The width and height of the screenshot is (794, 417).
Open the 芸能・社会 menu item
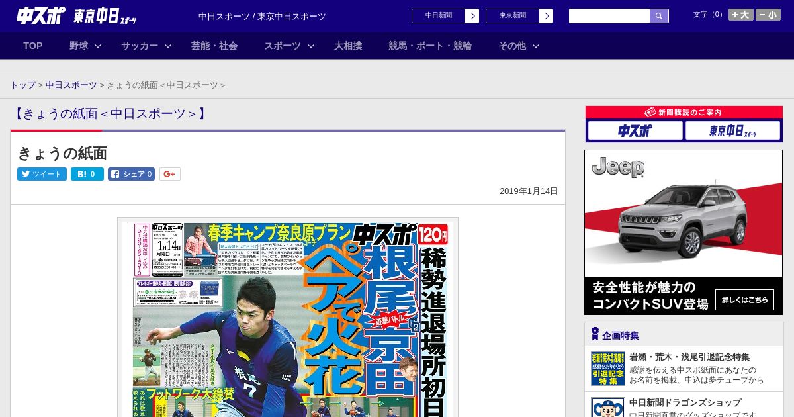point(214,46)
